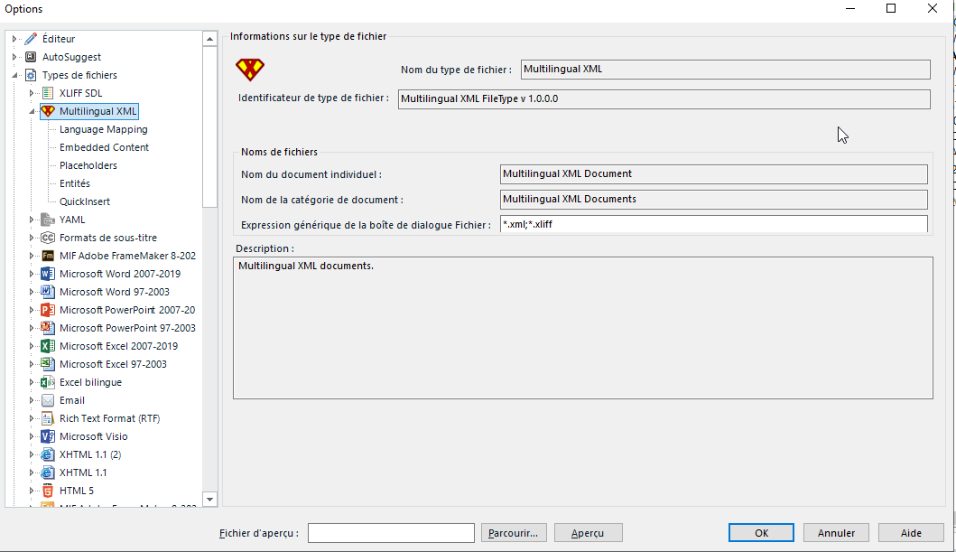Click the PowerPoint 97-2003 icon

[x=48, y=328]
